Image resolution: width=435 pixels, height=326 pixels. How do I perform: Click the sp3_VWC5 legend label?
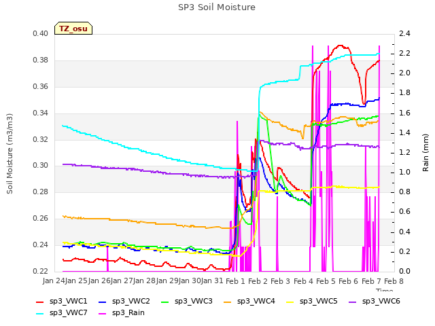(x=319, y=302)
